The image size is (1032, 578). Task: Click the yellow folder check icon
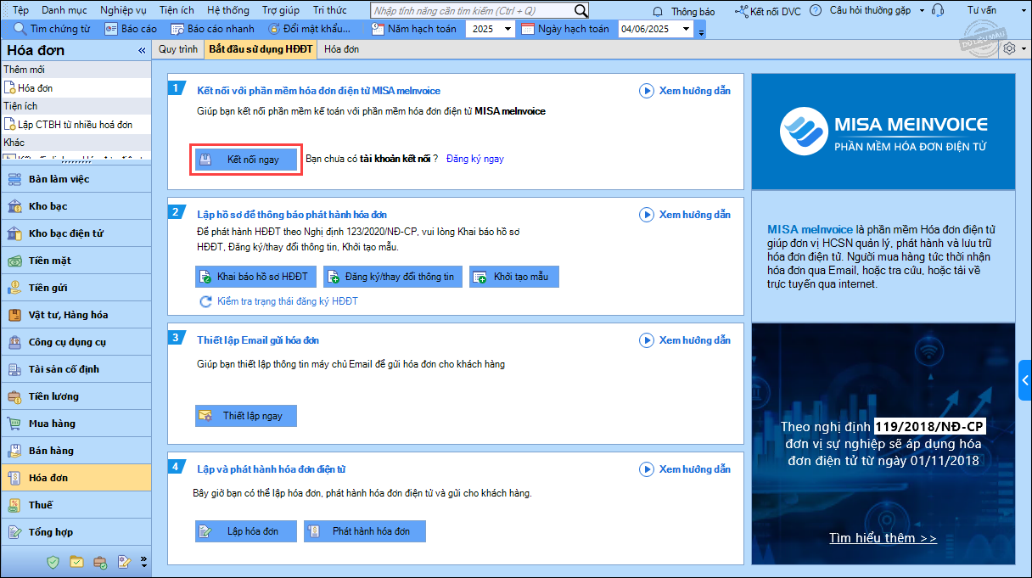pyautogui.click(x=76, y=561)
